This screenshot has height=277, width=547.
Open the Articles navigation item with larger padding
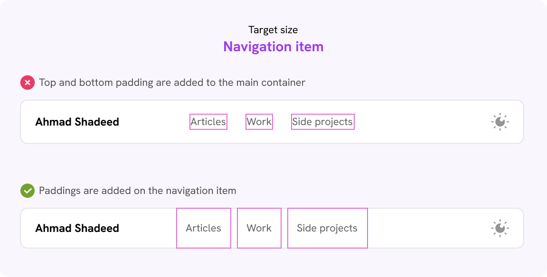pyautogui.click(x=203, y=228)
